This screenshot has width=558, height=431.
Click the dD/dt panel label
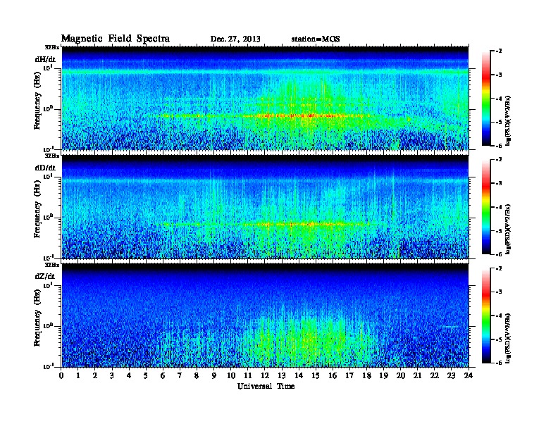tap(45, 168)
